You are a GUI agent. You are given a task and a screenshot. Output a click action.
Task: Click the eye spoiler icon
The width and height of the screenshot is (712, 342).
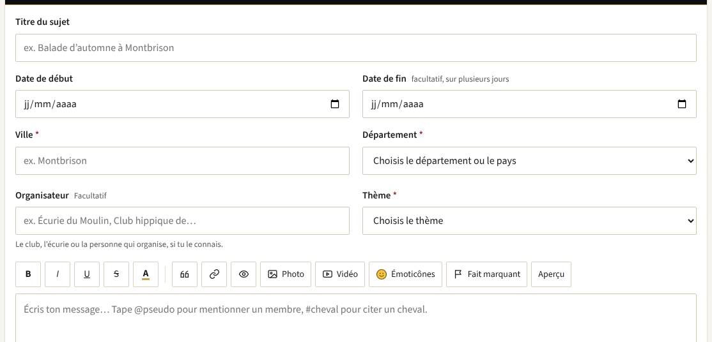click(x=244, y=274)
